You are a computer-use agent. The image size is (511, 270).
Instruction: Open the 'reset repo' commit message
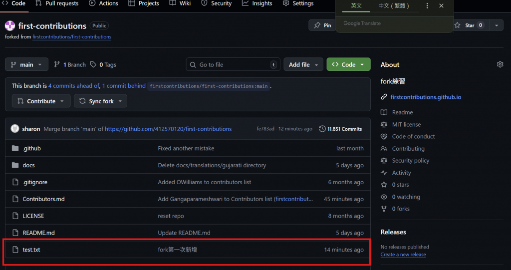coord(171,216)
